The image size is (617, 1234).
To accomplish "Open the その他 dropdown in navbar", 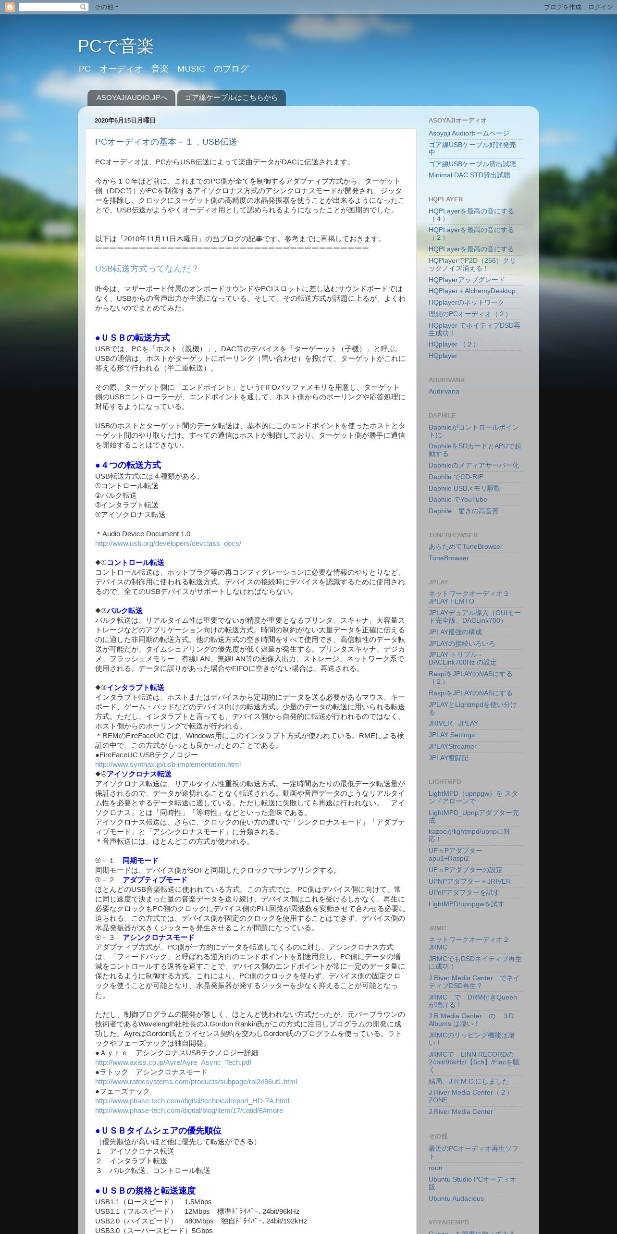I will pyautogui.click(x=106, y=7).
